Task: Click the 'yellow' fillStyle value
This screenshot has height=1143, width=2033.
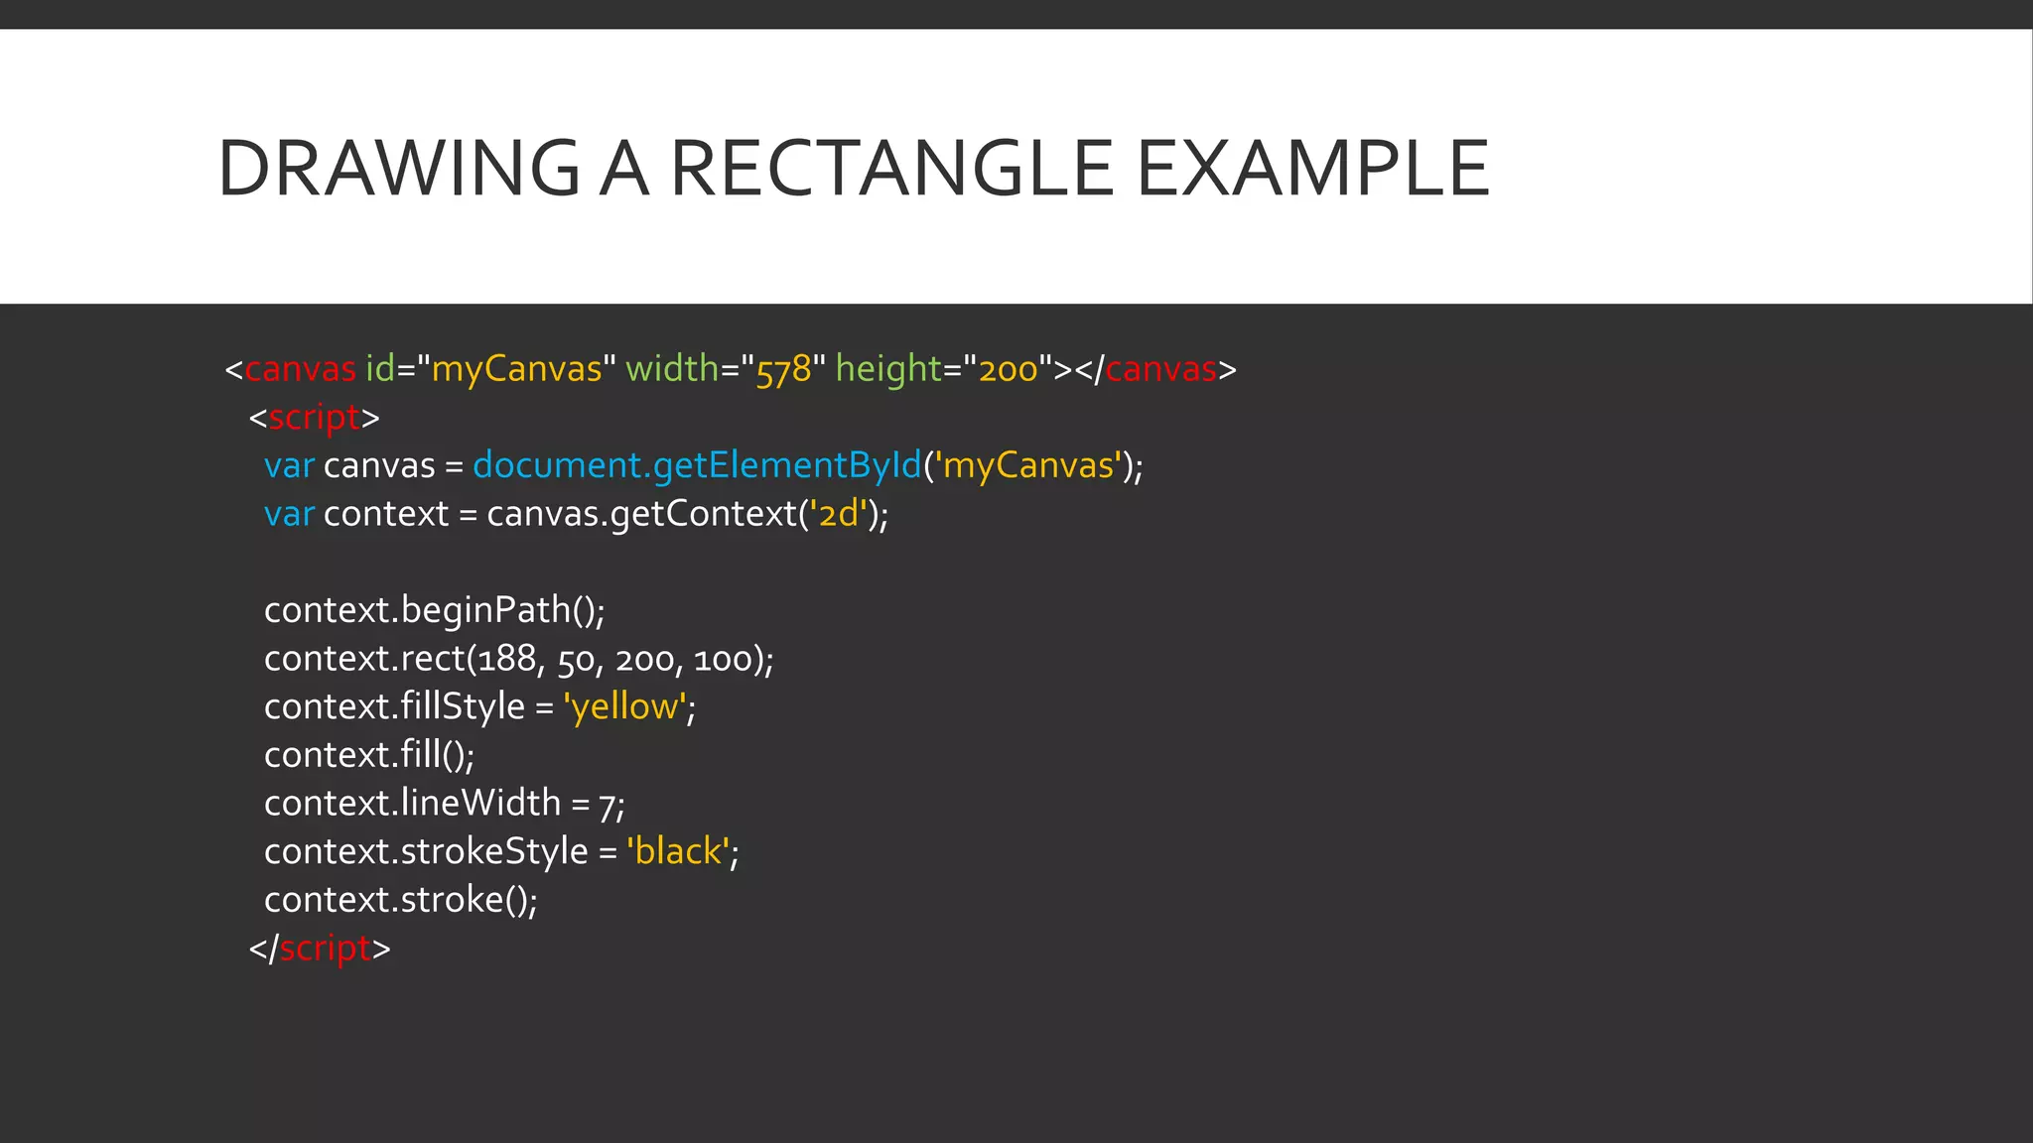Action: pyautogui.click(x=624, y=706)
